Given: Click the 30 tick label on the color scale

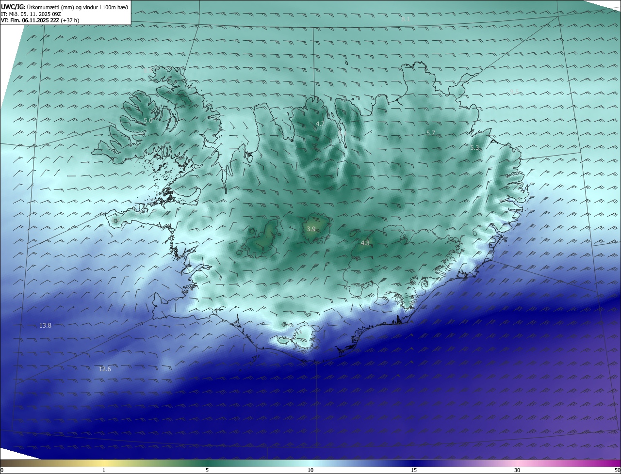Looking at the screenshot, I should (x=517, y=470).
